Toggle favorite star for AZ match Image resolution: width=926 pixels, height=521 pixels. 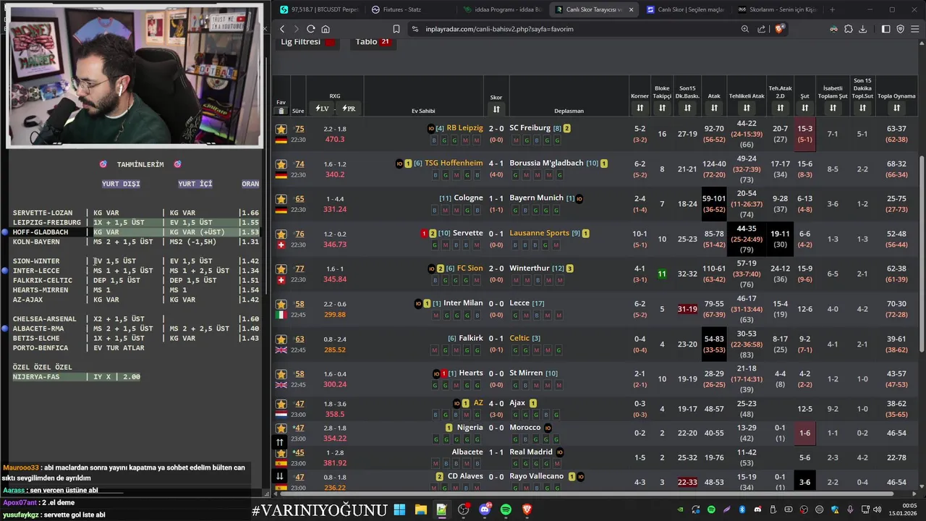281,404
